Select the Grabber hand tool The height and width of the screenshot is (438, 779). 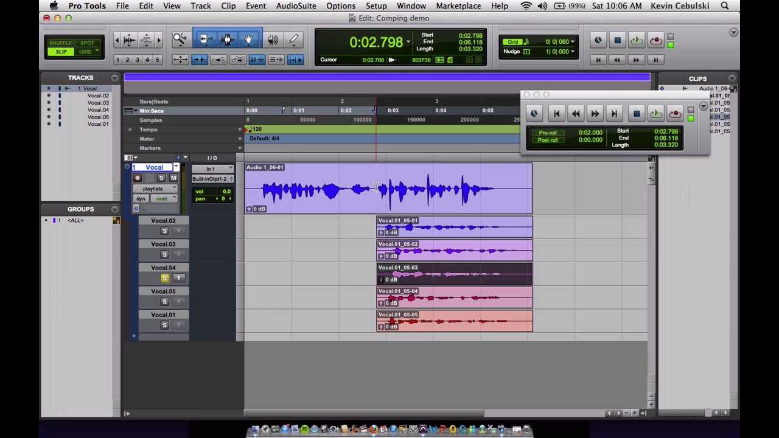(x=248, y=40)
